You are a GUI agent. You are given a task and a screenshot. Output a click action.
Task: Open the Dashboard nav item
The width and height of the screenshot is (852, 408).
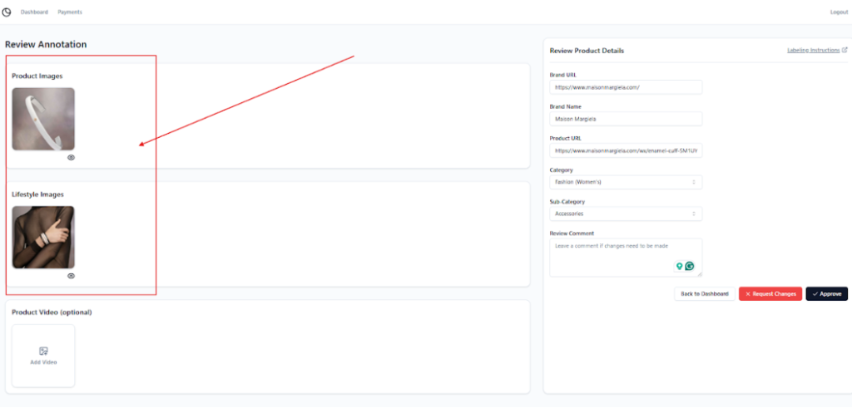click(34, 12)
